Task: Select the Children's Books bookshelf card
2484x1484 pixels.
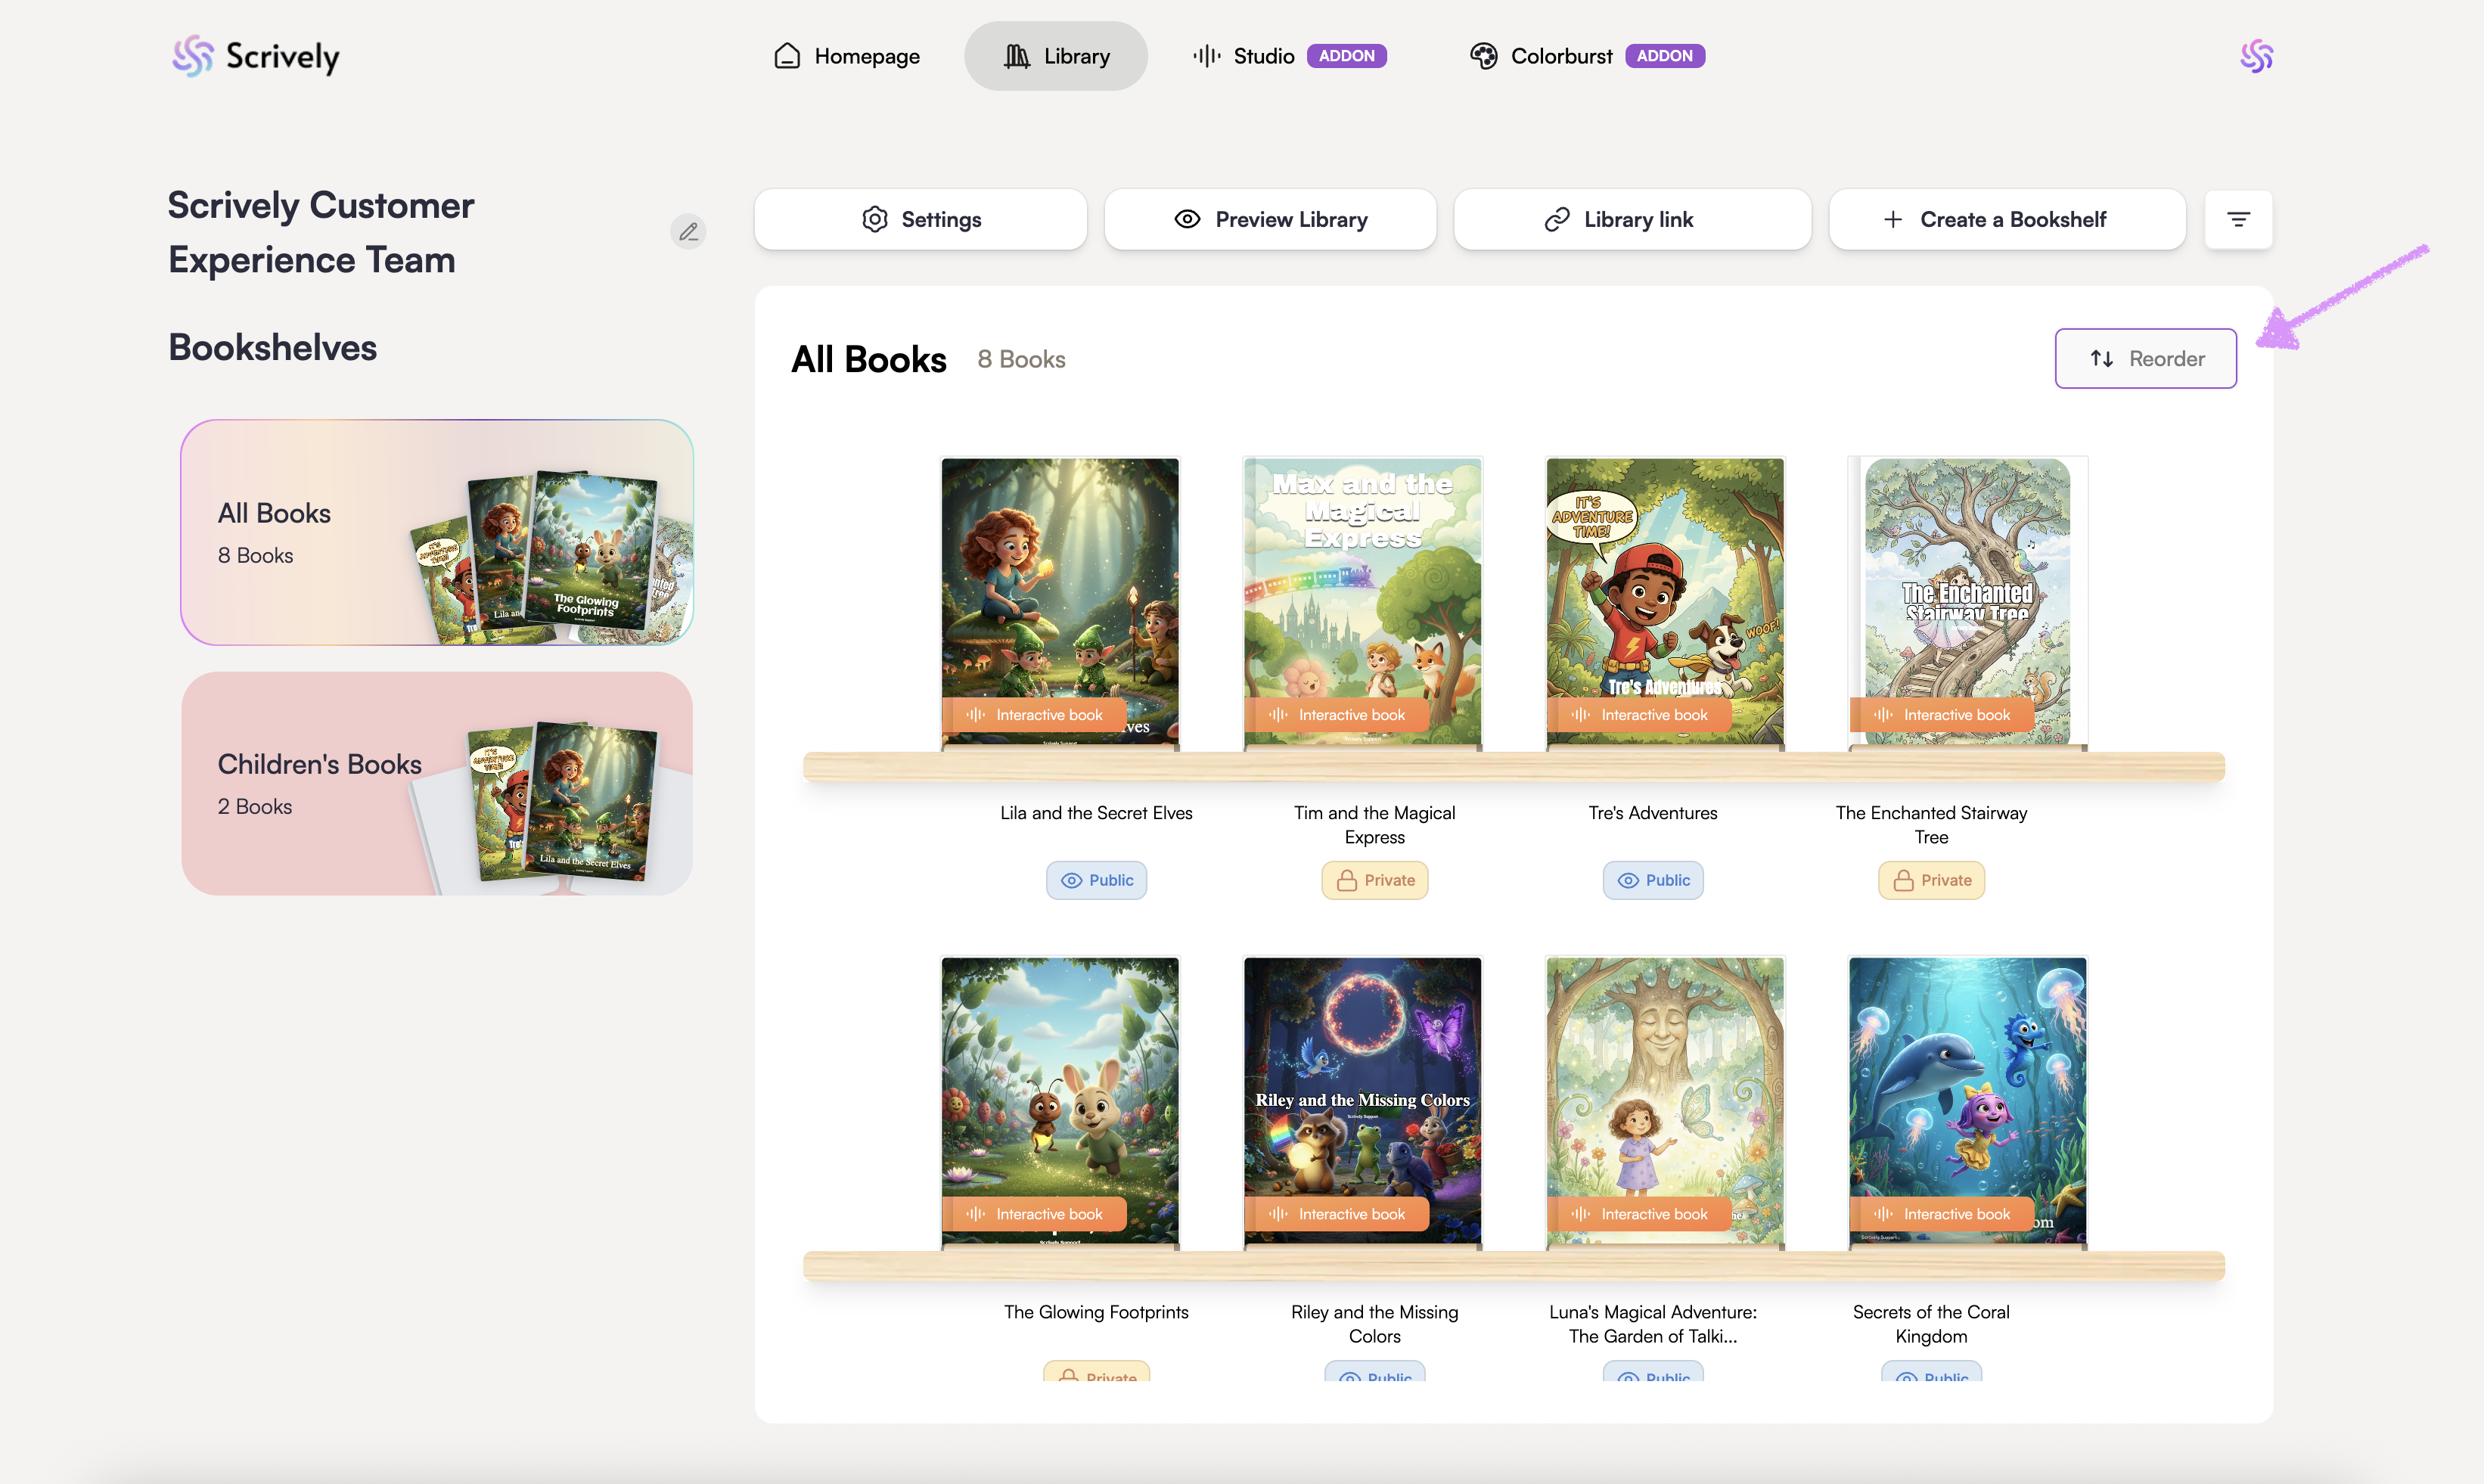Action: tap(437, 783)
